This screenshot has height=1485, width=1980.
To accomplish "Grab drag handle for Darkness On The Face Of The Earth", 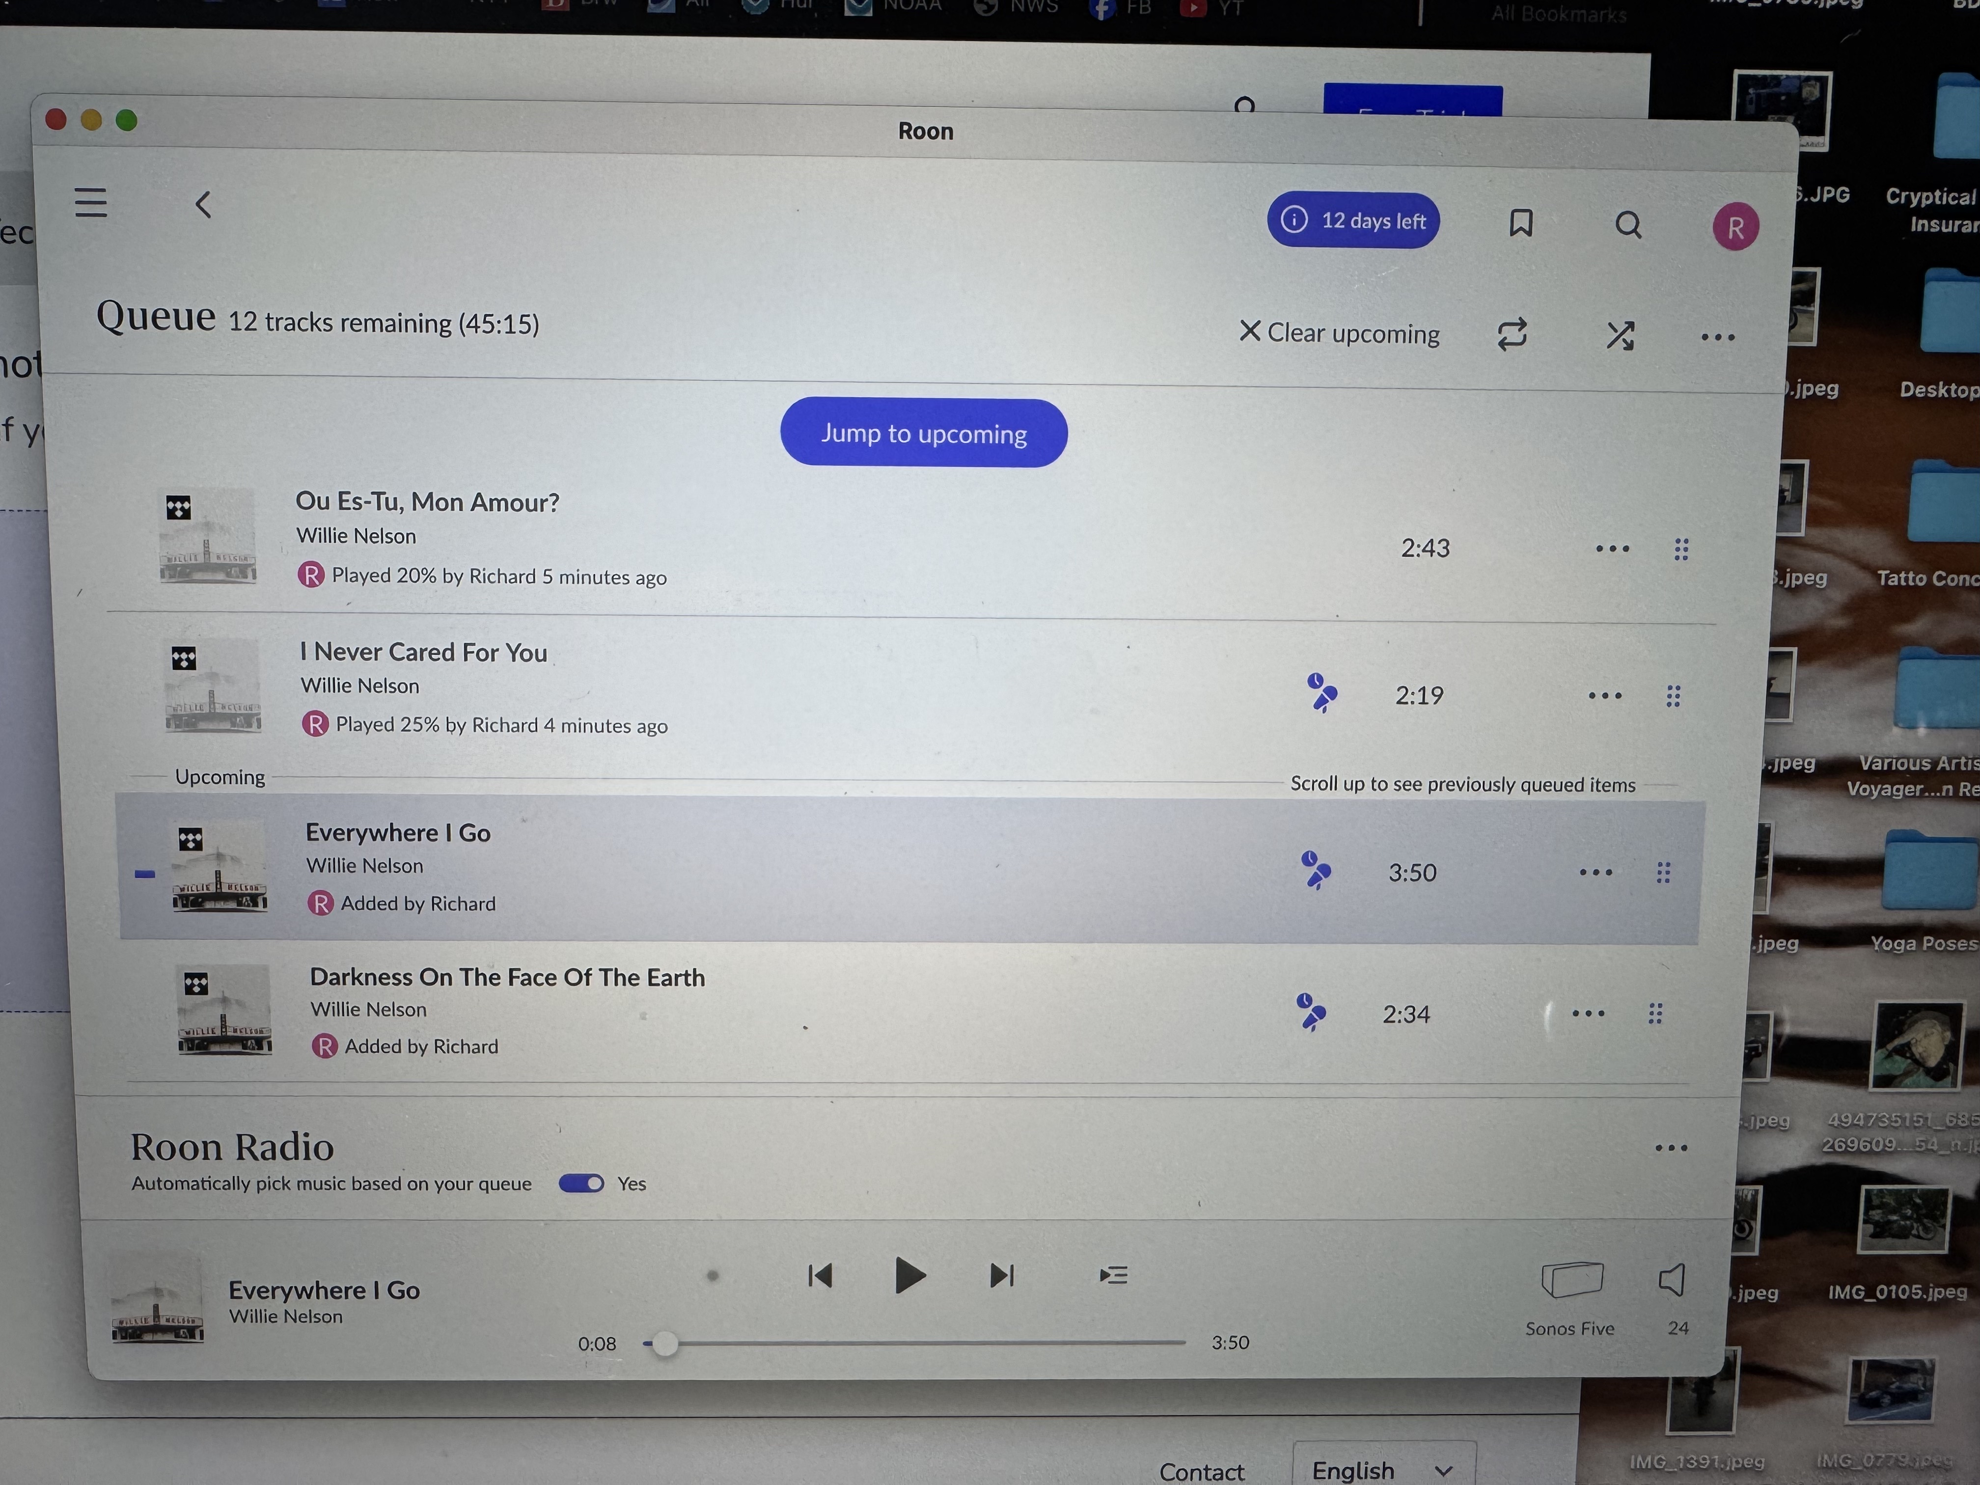I will 1654,1013.
